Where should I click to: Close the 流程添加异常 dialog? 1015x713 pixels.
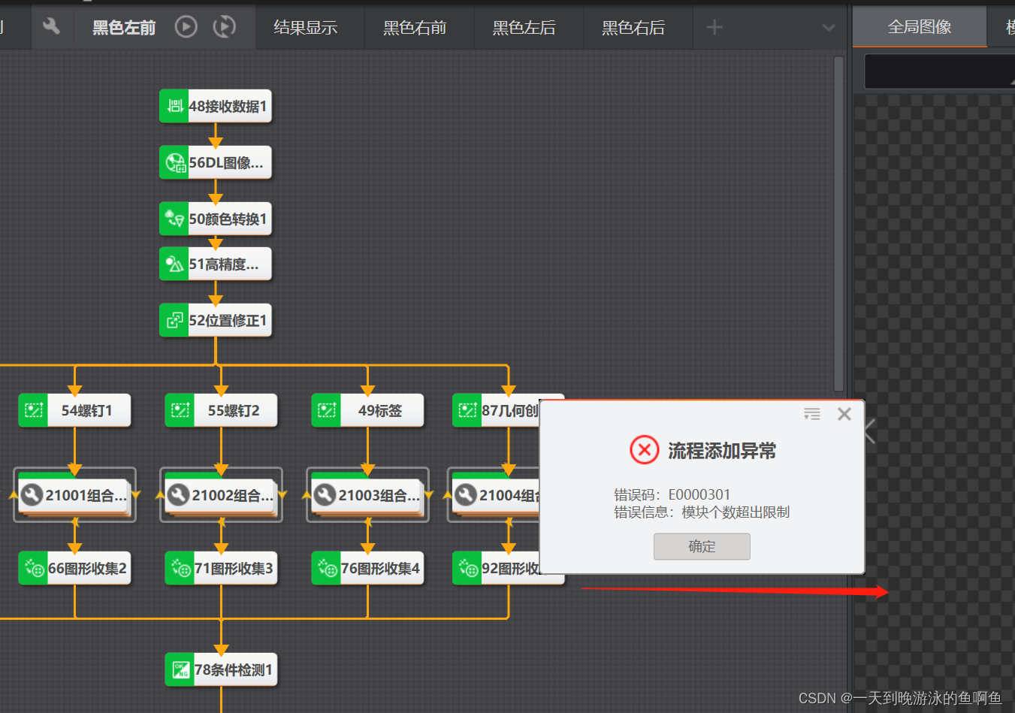(x=844, y=413)
